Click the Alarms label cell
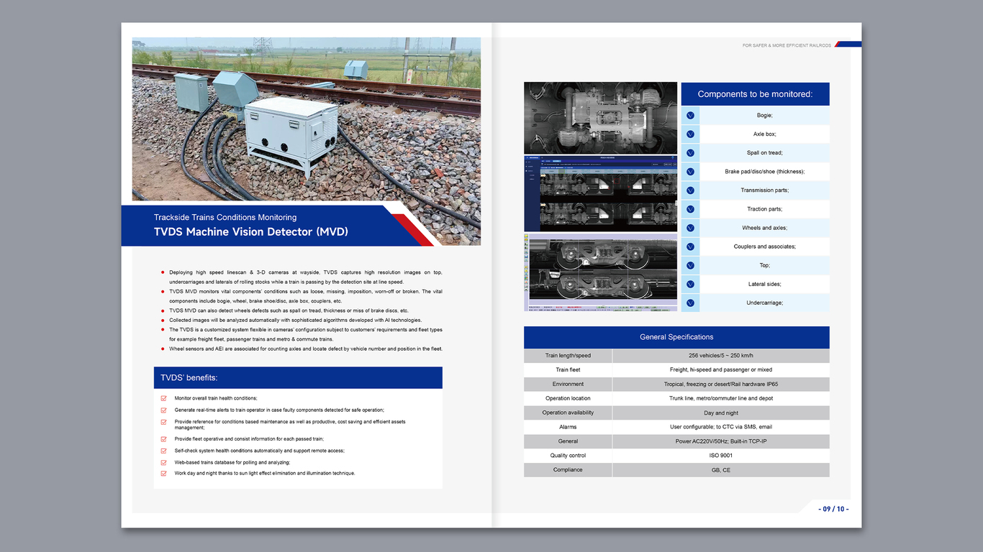The height and width of the screenshot is (552, 983). coord(568,427)
